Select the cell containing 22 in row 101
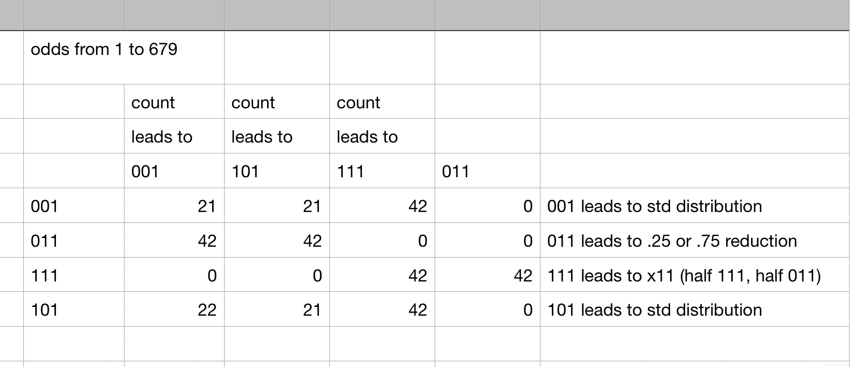 coord(206,310)
